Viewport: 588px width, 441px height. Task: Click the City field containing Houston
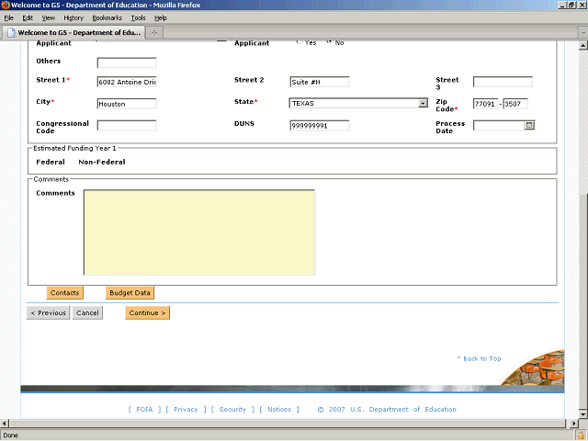pos(127,104)
